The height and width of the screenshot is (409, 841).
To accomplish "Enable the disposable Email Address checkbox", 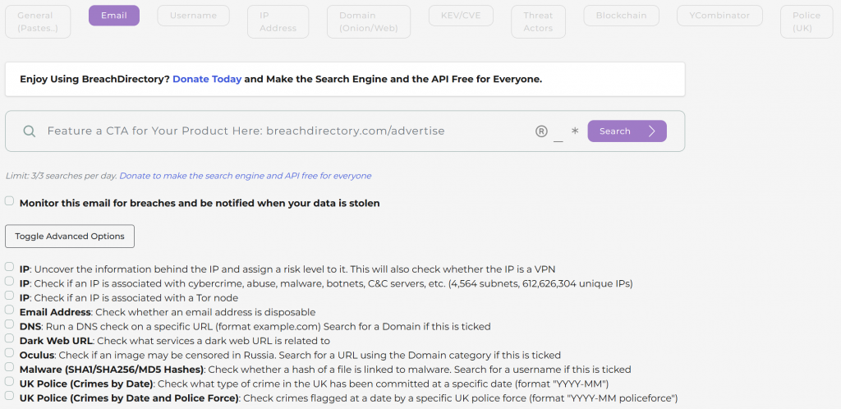I will (9, 310).
